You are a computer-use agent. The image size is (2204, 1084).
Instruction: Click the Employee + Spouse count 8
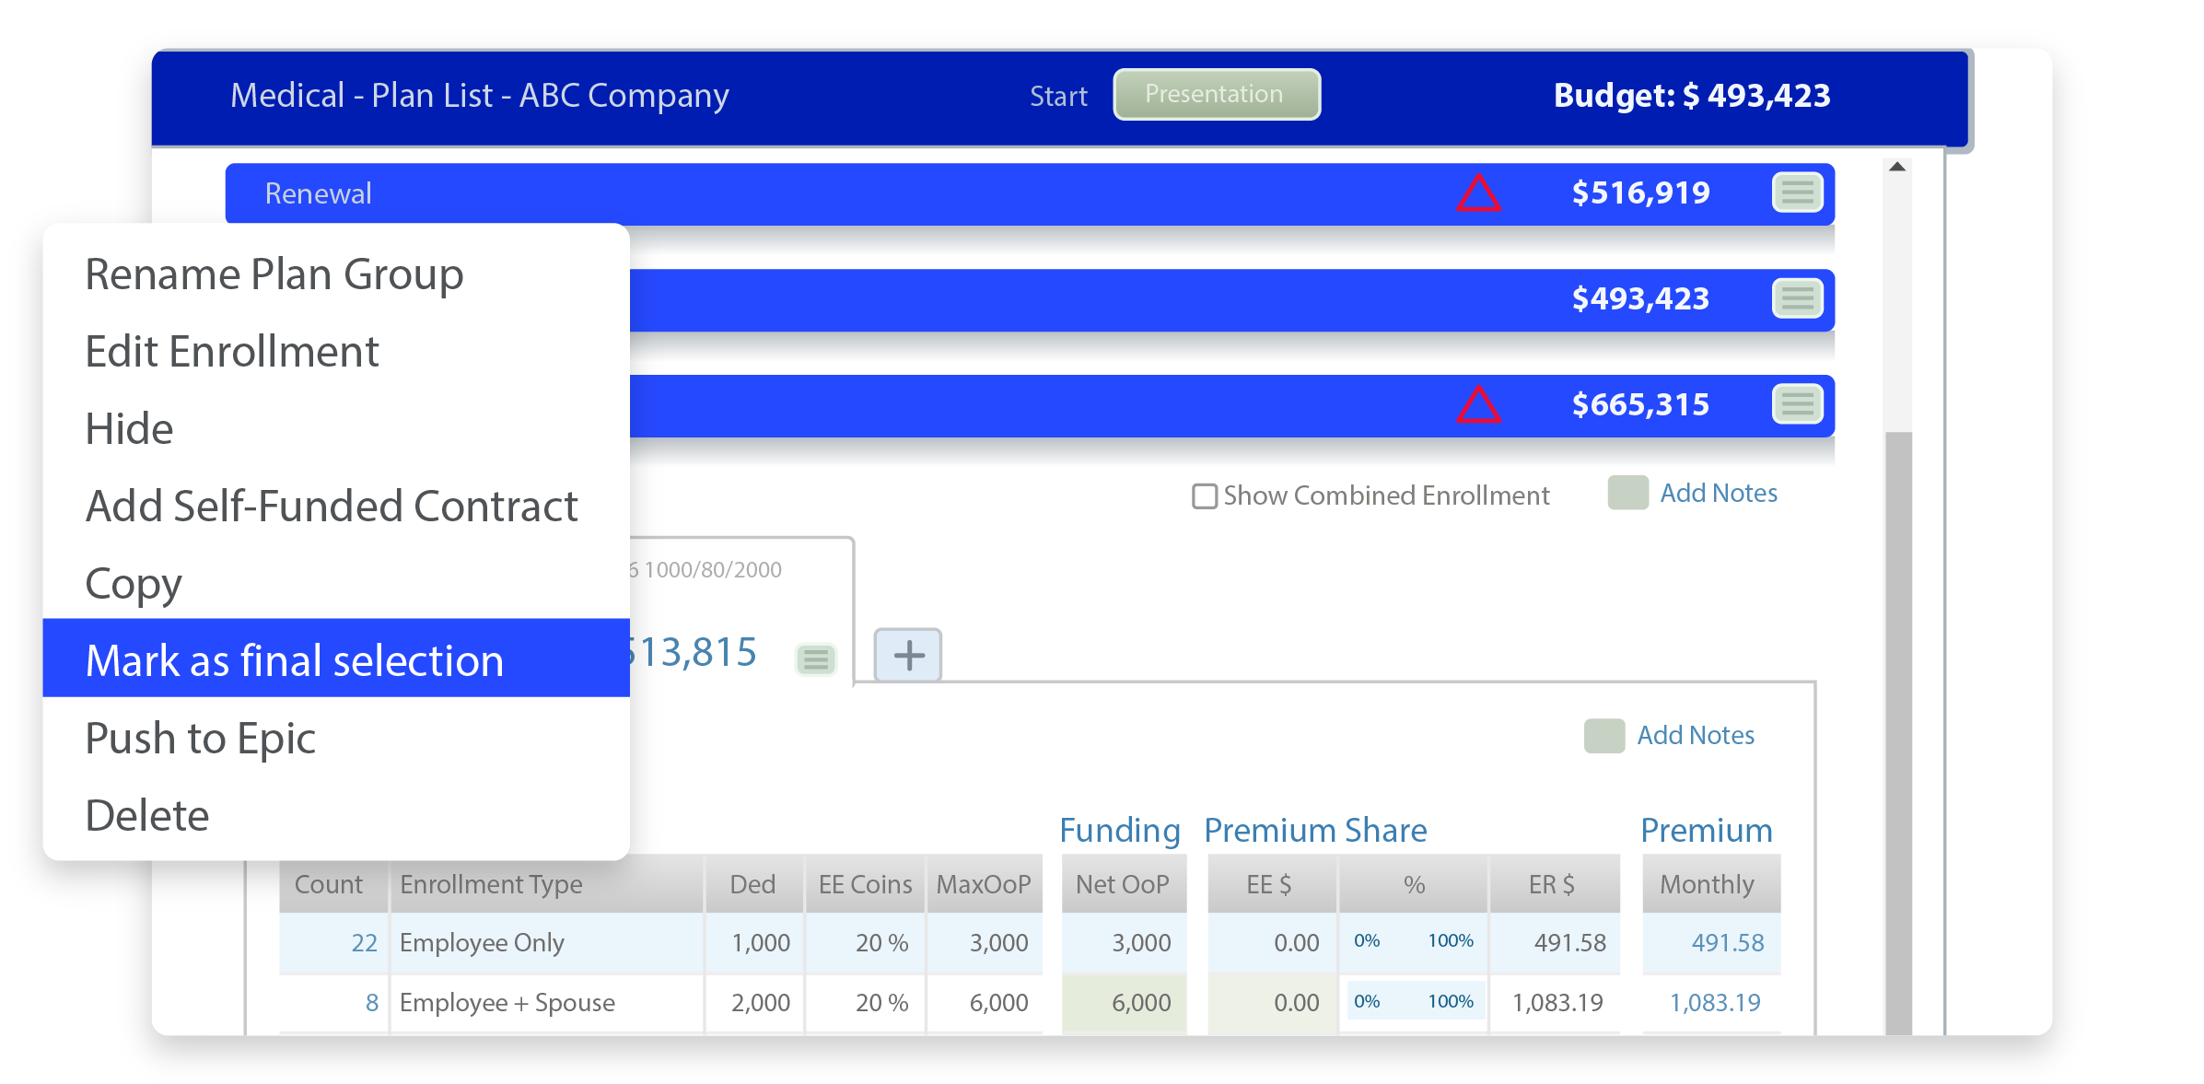point(371,1003)
